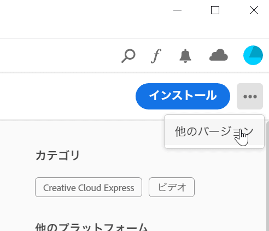
Task: Click blank area left of インストール button
Action: coord(67,96)
